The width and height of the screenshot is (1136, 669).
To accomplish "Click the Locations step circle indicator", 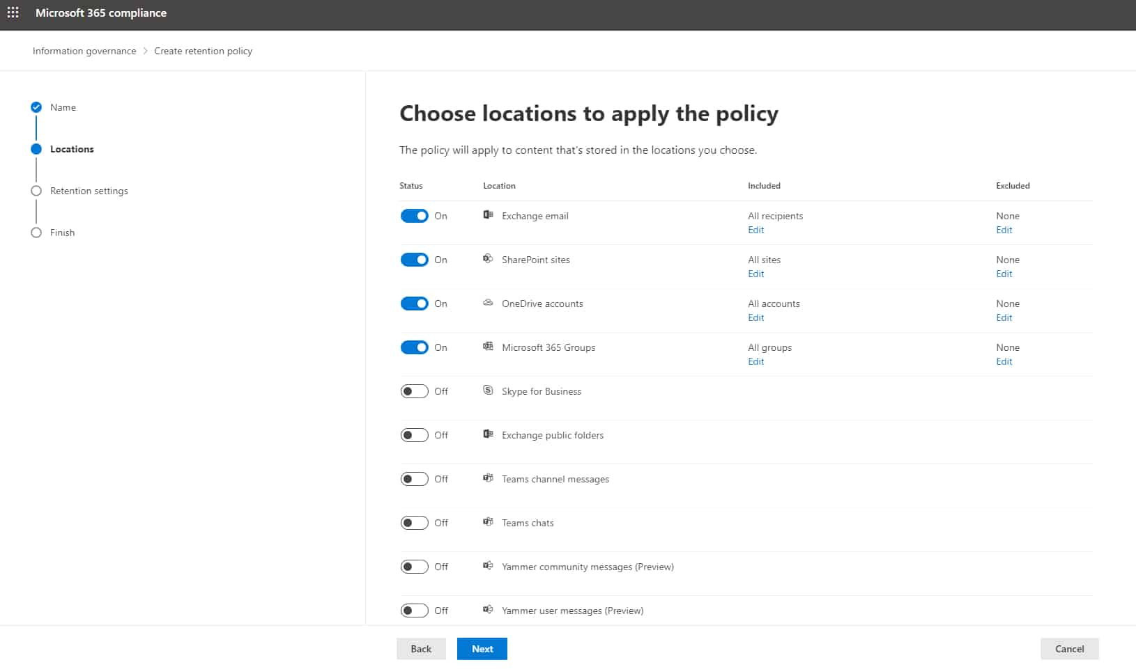I will pos(36,149).
